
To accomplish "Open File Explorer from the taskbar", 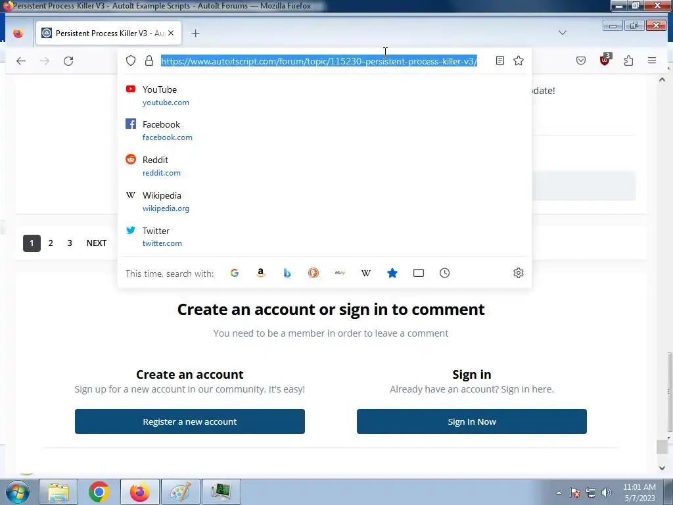I will coord(58,492).
